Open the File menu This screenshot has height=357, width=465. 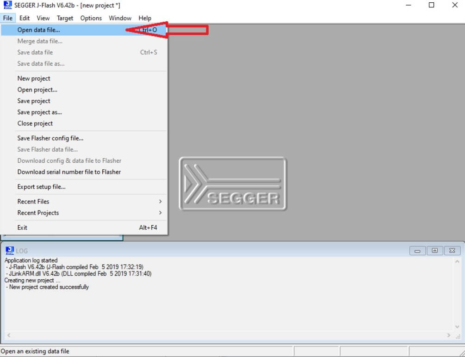(x=8, y=18)
